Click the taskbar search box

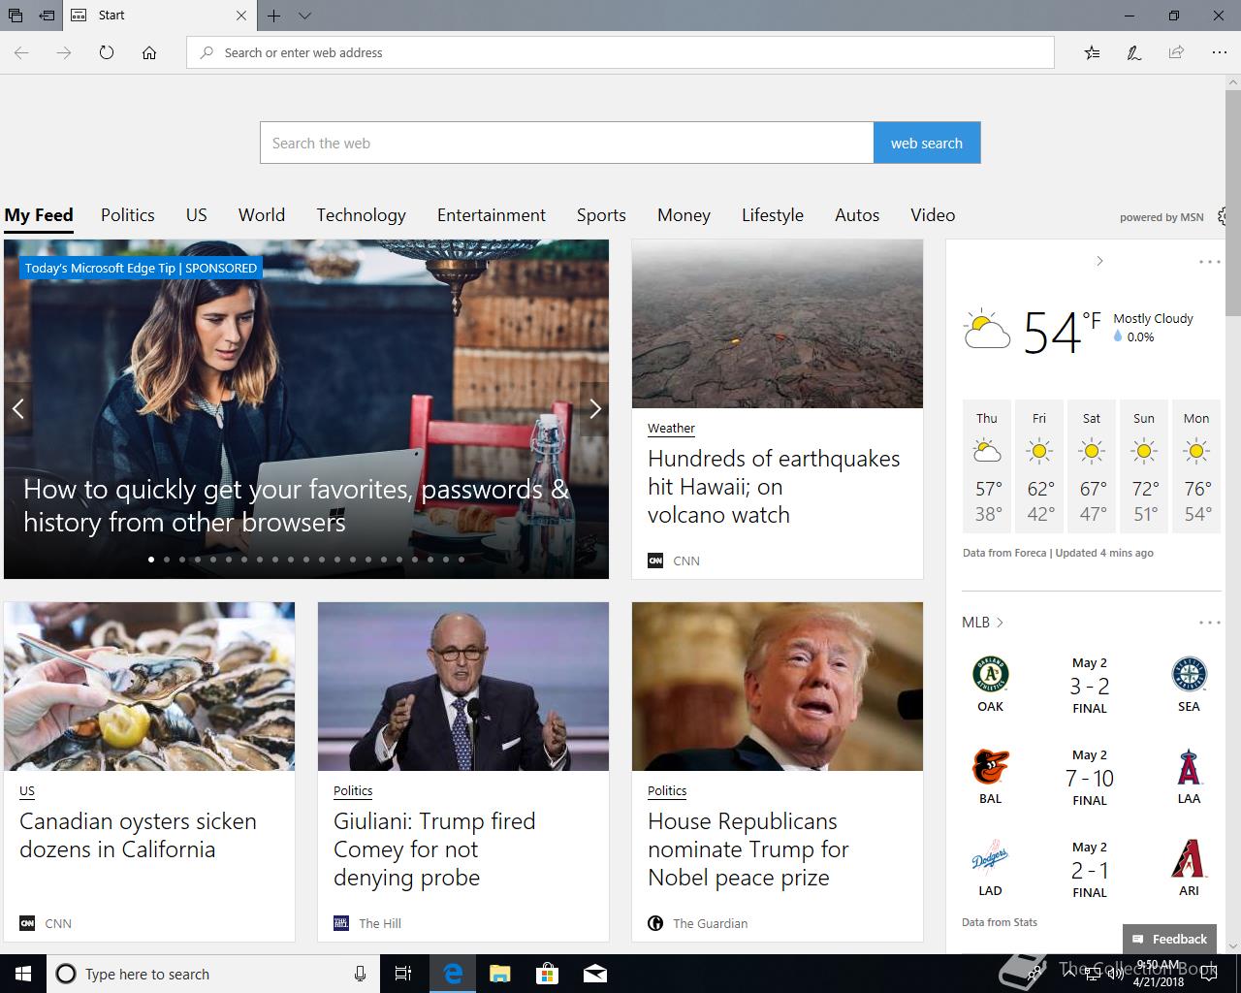[213, 974]
